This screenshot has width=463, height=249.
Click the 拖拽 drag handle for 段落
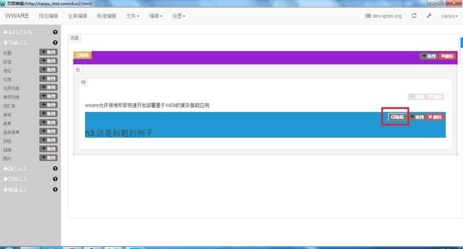tap(49, 61)
